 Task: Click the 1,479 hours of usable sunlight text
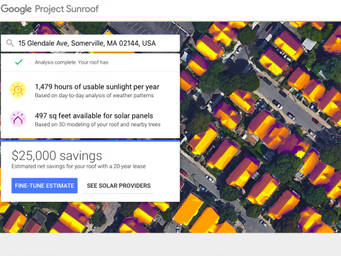(x=97, y=86)
